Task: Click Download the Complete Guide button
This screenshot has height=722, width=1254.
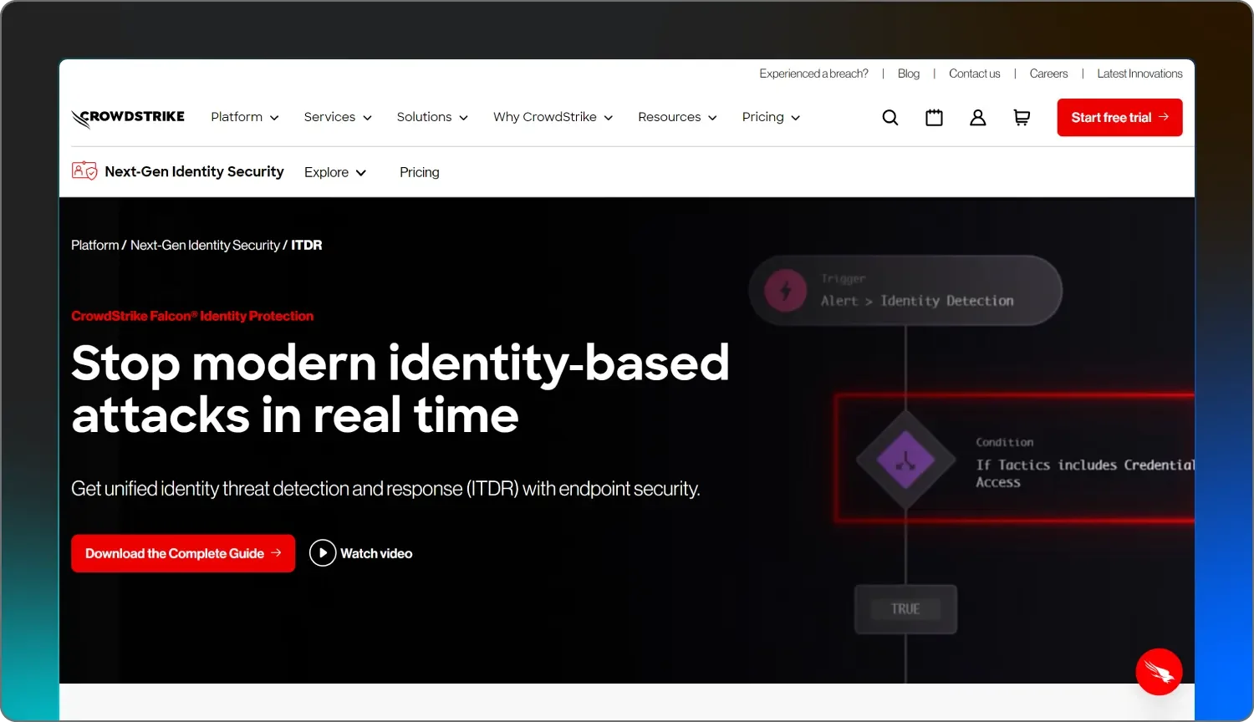Action: pos(183,553)
